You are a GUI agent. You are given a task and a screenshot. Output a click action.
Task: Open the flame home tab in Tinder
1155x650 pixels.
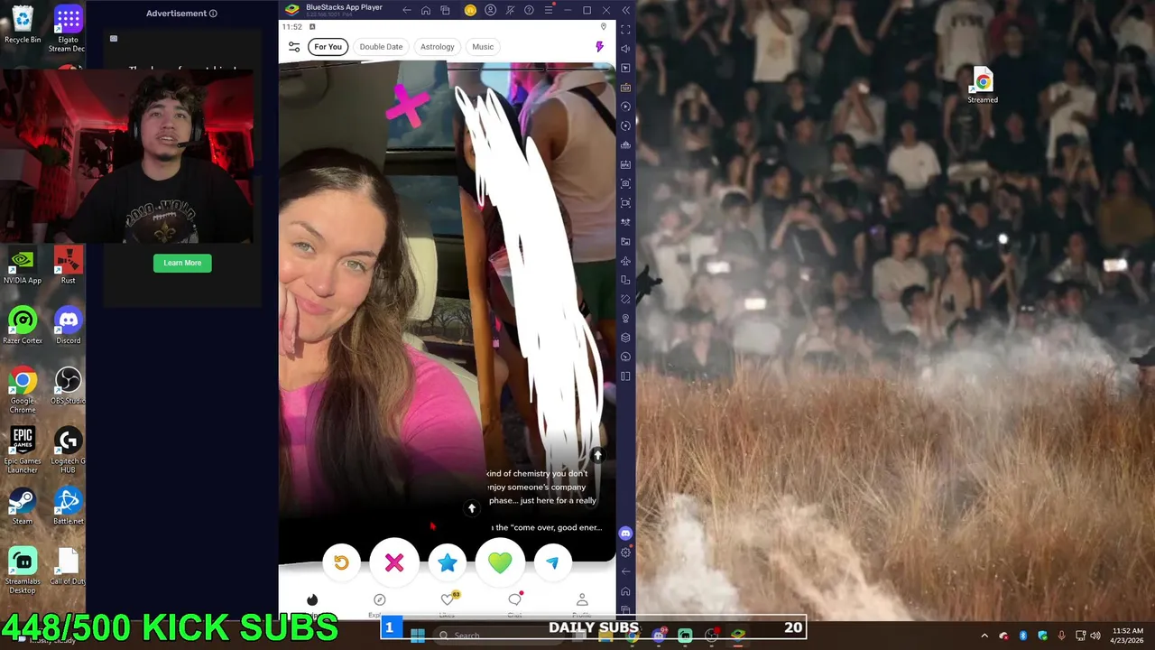312,600
